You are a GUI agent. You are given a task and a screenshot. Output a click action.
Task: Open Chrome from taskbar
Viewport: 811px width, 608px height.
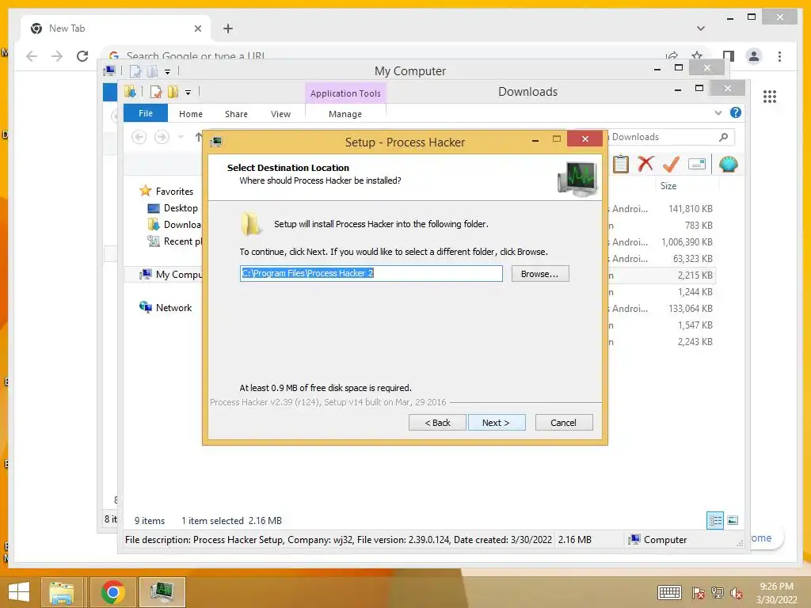point(112,592)
